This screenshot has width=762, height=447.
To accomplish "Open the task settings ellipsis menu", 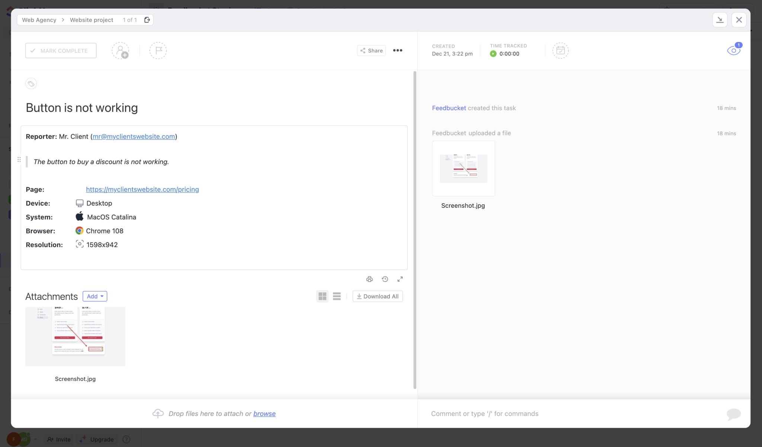I will (x=397, y=50).
